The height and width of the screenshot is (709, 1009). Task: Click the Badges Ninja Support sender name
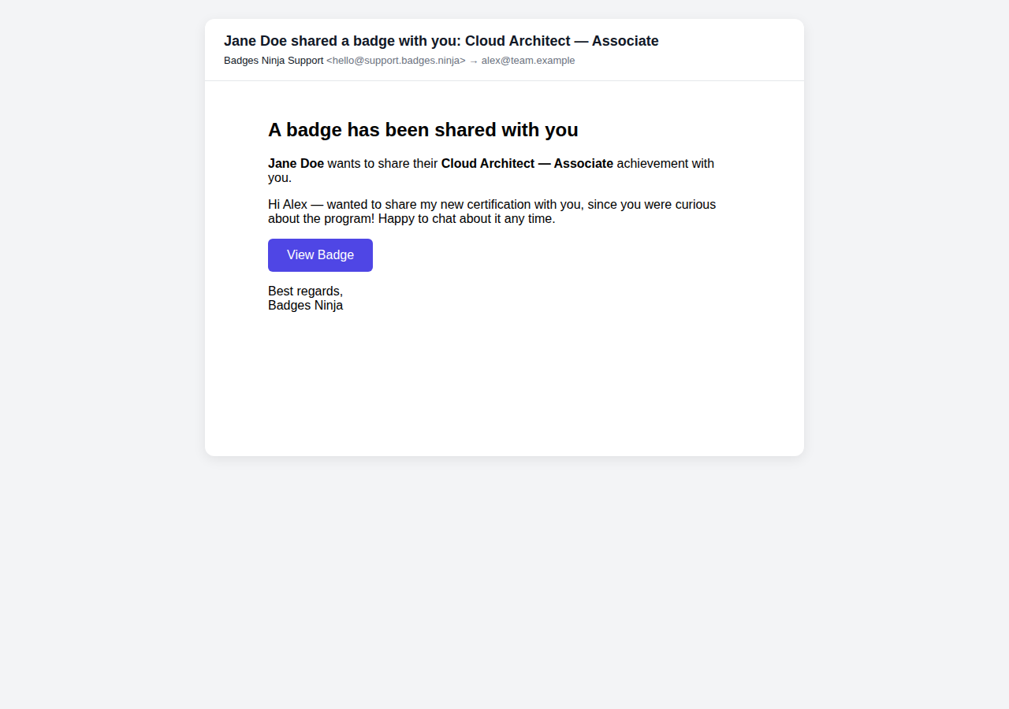pyautogui.click(x=273, y=61)
